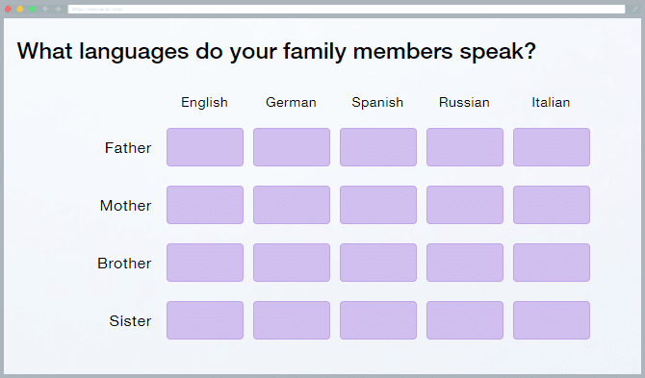Check the Father German box
645x378 pixels.
[x=292, y=147]
